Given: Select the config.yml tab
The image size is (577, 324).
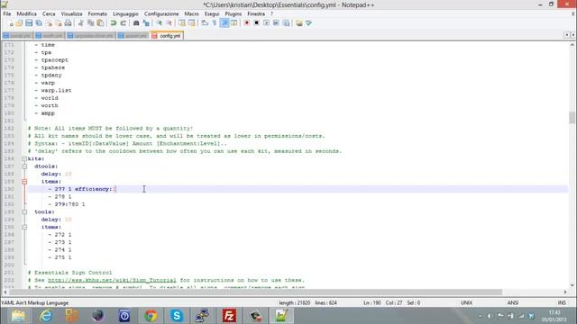Looking at the screenshot, I should point(167,36).
